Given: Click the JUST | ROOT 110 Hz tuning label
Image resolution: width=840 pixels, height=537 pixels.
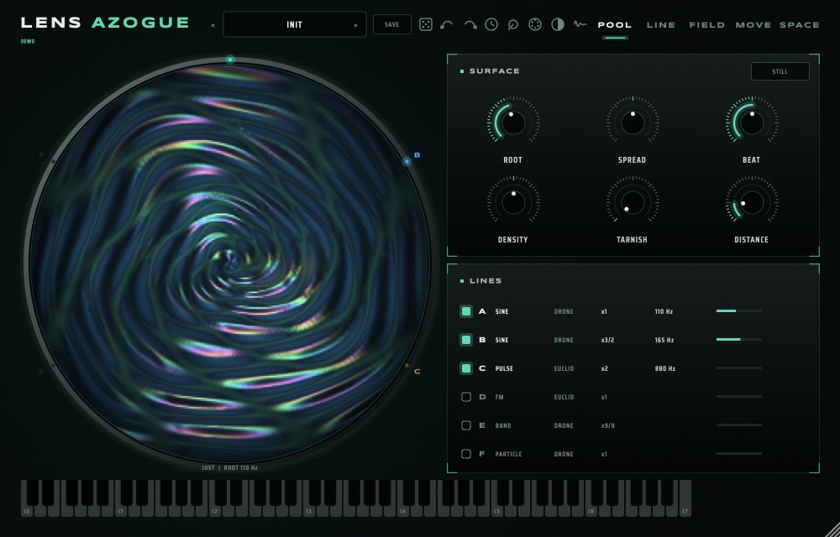Looking at the screenshot, I should tap(230, 467).
